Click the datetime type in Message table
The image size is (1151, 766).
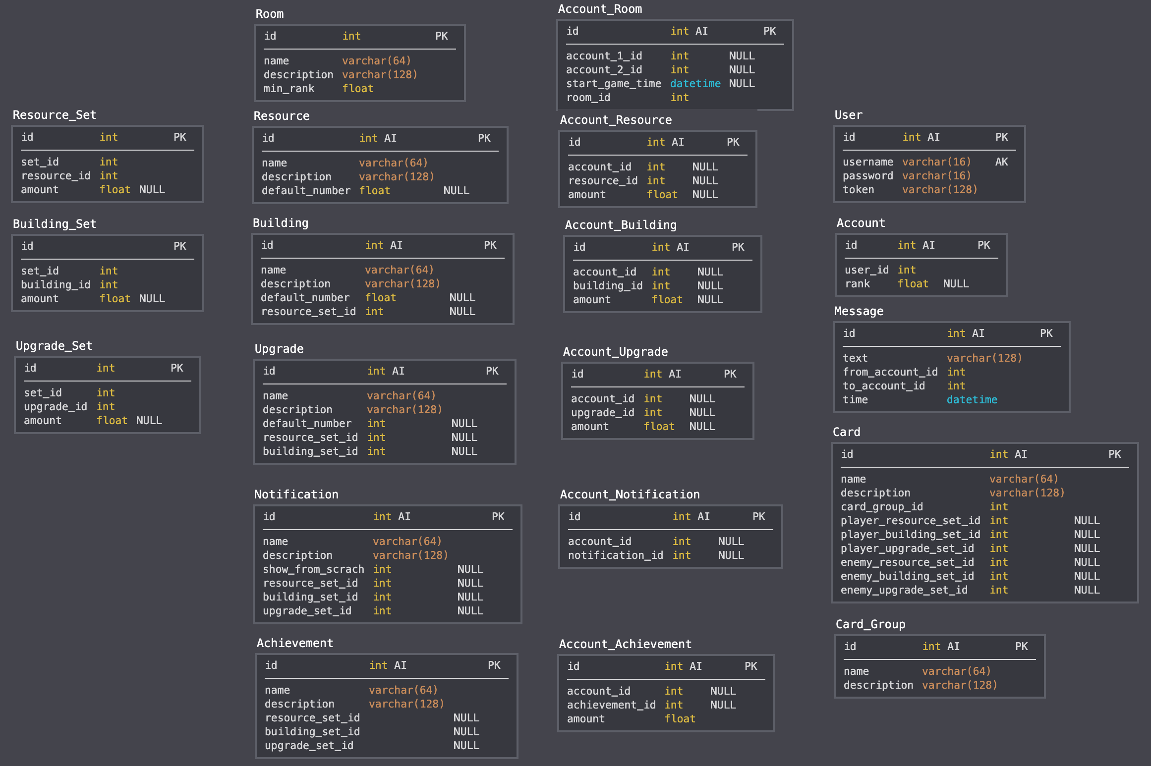coord(971,400)
